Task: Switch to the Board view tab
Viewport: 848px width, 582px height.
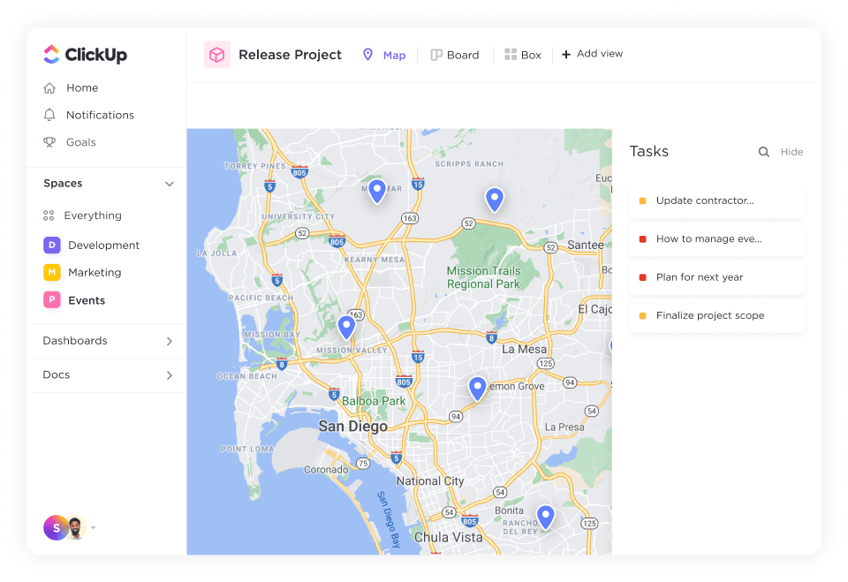Action: 454,55
